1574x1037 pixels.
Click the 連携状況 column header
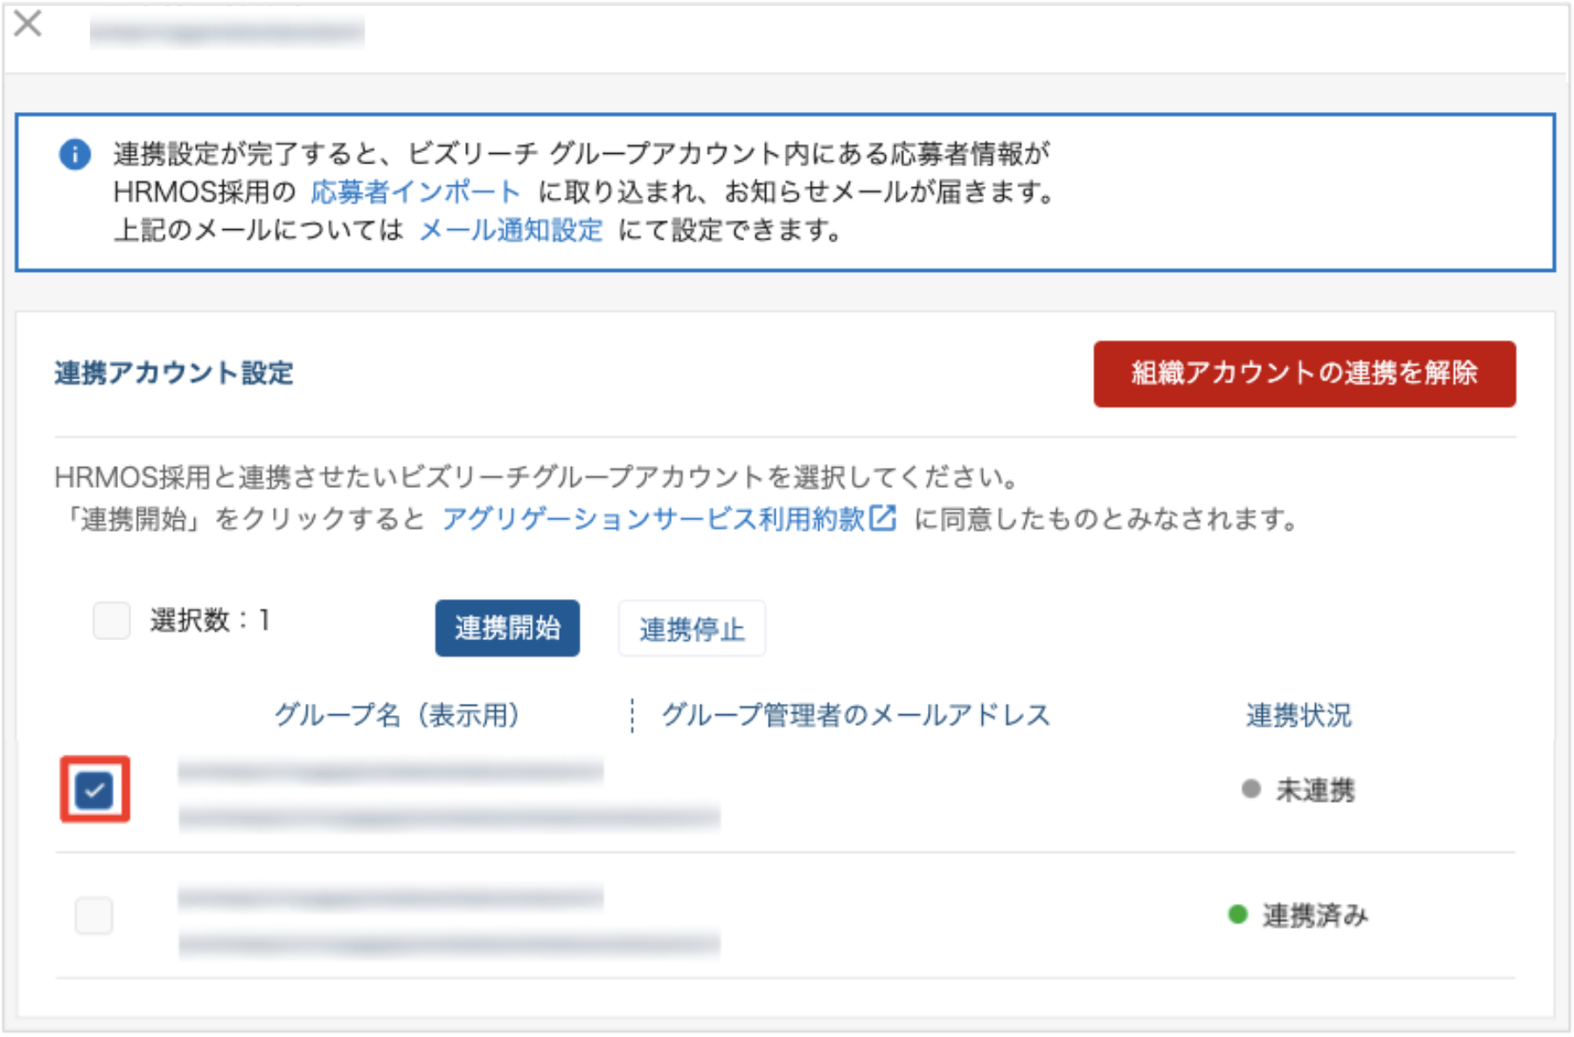click(x=1299, y=715)
